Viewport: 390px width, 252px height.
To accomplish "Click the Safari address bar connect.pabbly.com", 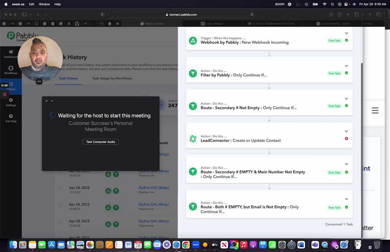I will pos(181,14).
